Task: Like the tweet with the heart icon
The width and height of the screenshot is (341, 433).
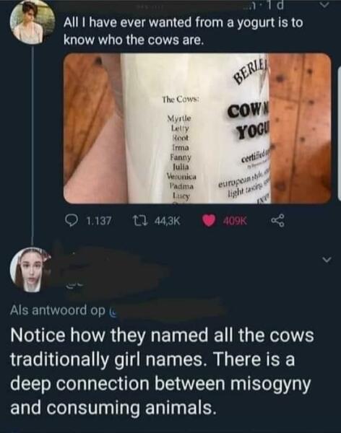Action: 209,221
